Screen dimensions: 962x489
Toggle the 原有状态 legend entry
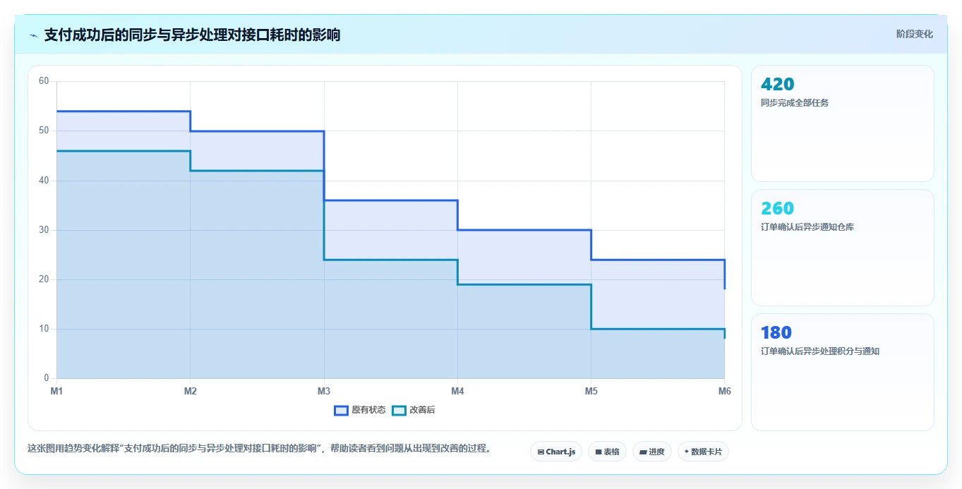360,410
